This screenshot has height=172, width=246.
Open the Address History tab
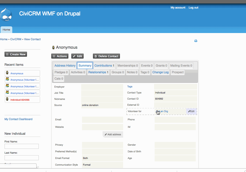65,65
